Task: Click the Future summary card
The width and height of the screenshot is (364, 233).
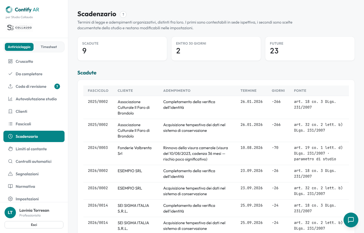Action: (310, 49)
